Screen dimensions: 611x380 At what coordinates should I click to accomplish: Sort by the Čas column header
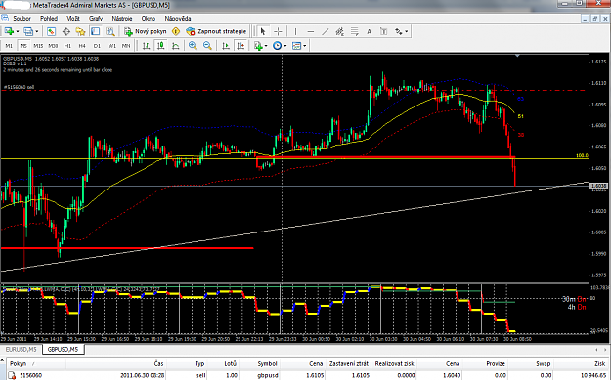[x=115, y=364]
